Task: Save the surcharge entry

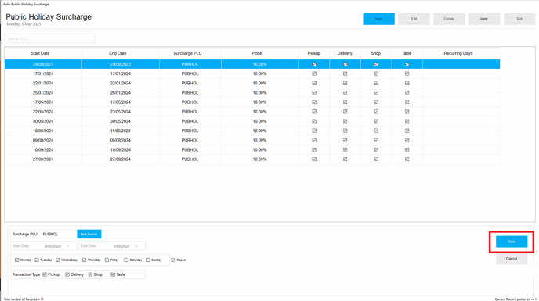Action: pos(512,242)
